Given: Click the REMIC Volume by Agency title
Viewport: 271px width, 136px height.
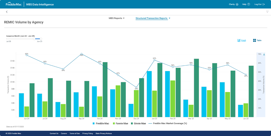Looking at the screenshot, I should [x=24, y=22].
